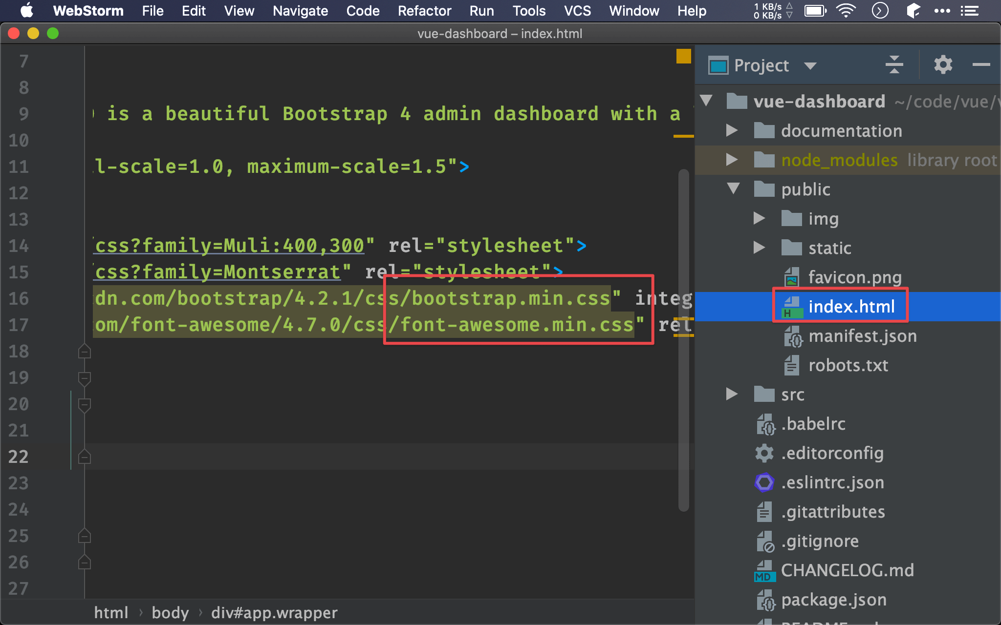Viewport: 1001px width, 625px height.
Task: Click html in the breadcrumb bar
Action: pyautogui.click(x=111, y=612)
